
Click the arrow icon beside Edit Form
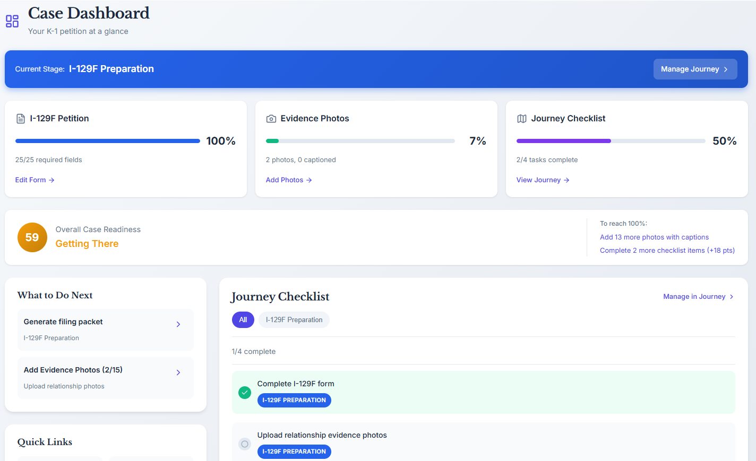coord(51,180)
